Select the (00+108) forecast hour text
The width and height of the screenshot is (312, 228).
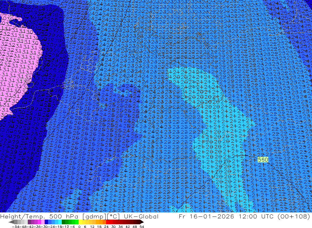click(294, 216)
